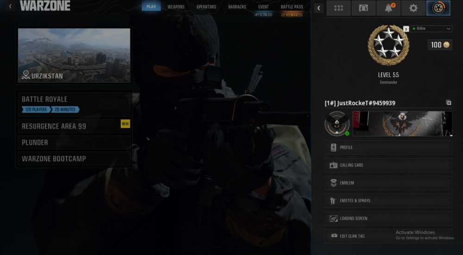Open the BATTLE PASS tab
Image resolution: width=463 pixels, height=255 pixels.
(x=292, y=7)
